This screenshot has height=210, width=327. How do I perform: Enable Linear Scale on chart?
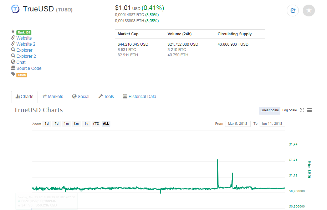270,110
